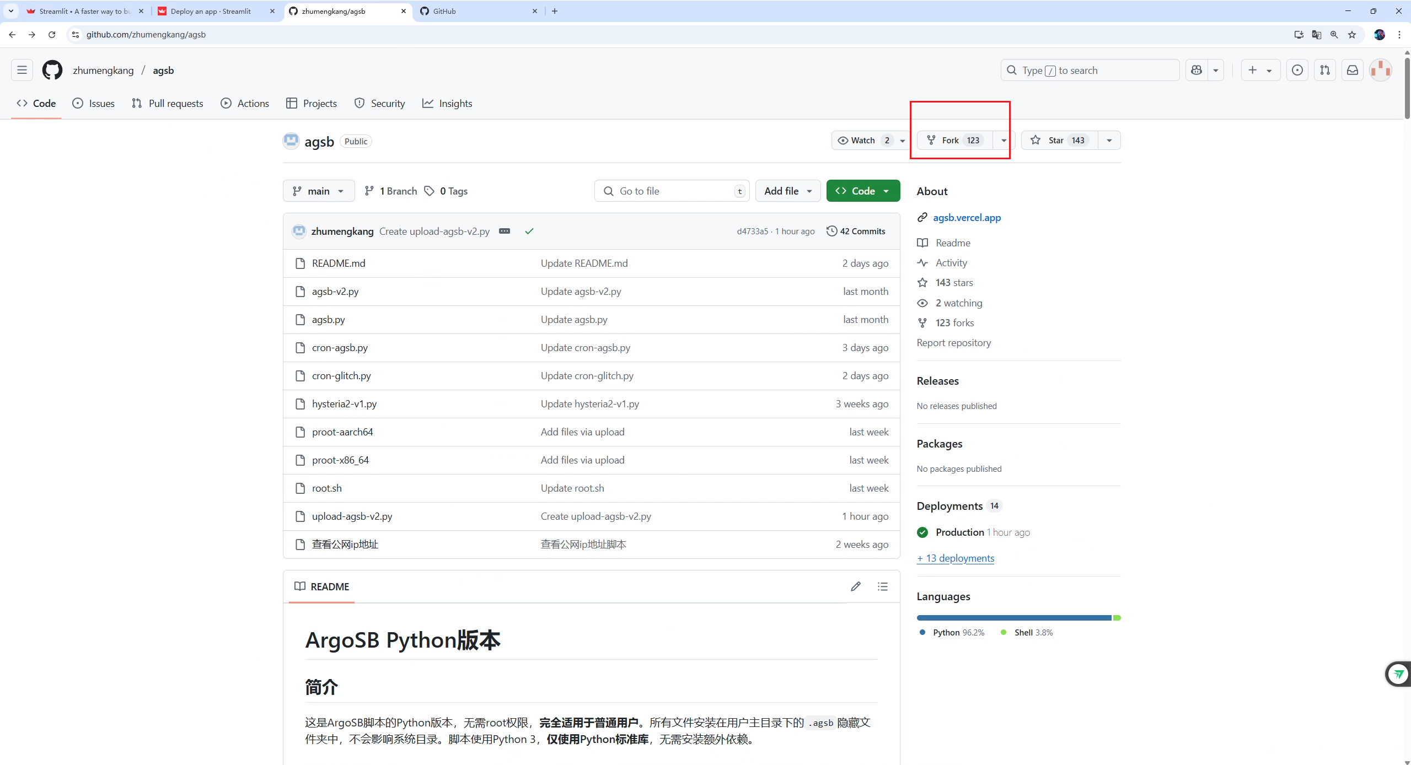This screenshot has width=1411, height=765.
Task: Show the README outline list icon
Action: coord(883,586)
